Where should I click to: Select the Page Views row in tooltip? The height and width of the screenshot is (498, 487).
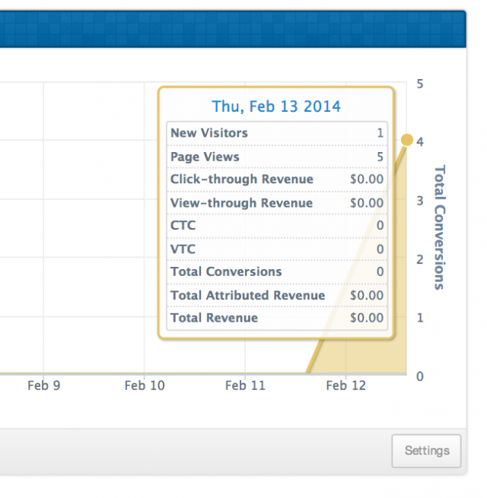(276, 157)
